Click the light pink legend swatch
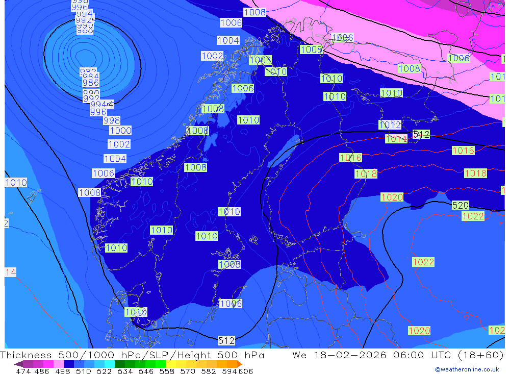Viewport: 510px width, 374px height. point(59,364)
